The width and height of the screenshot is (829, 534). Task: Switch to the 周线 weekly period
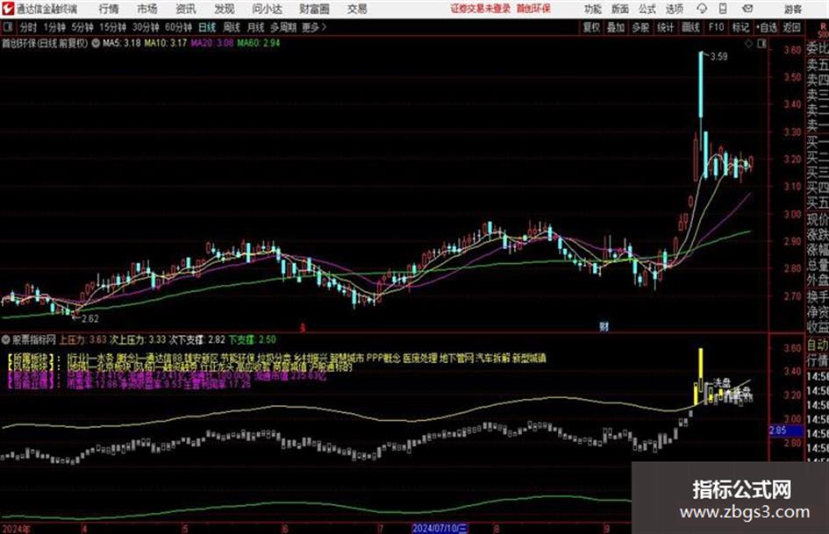(x=232, y=27)
